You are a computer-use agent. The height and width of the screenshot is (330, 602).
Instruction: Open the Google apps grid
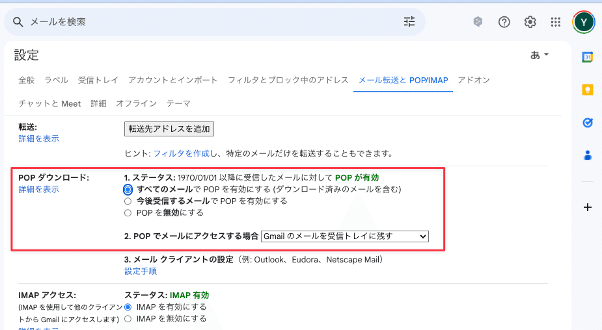555,22
